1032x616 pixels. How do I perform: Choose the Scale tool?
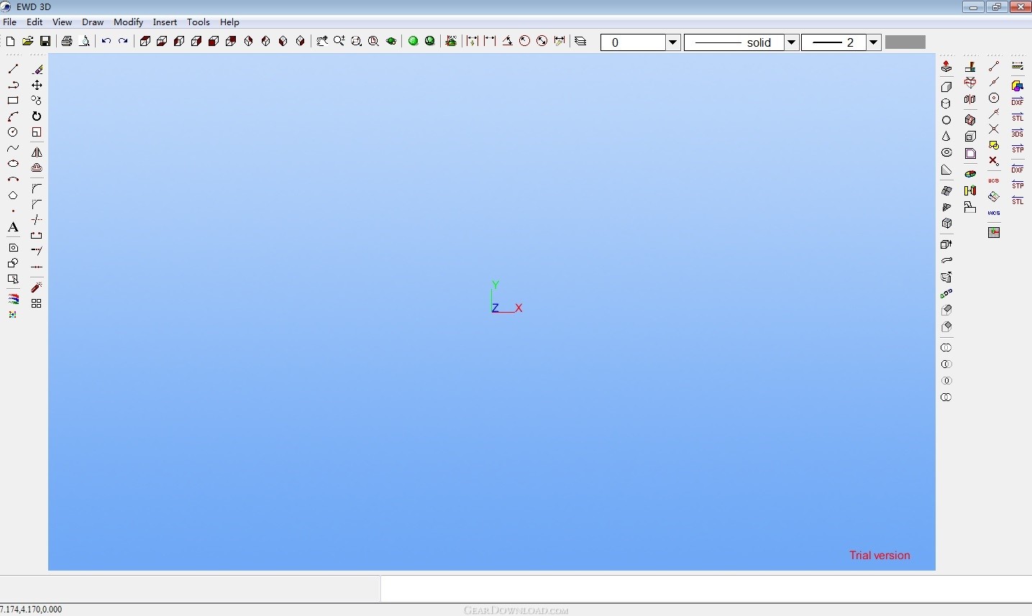click(x=37, y=132)
